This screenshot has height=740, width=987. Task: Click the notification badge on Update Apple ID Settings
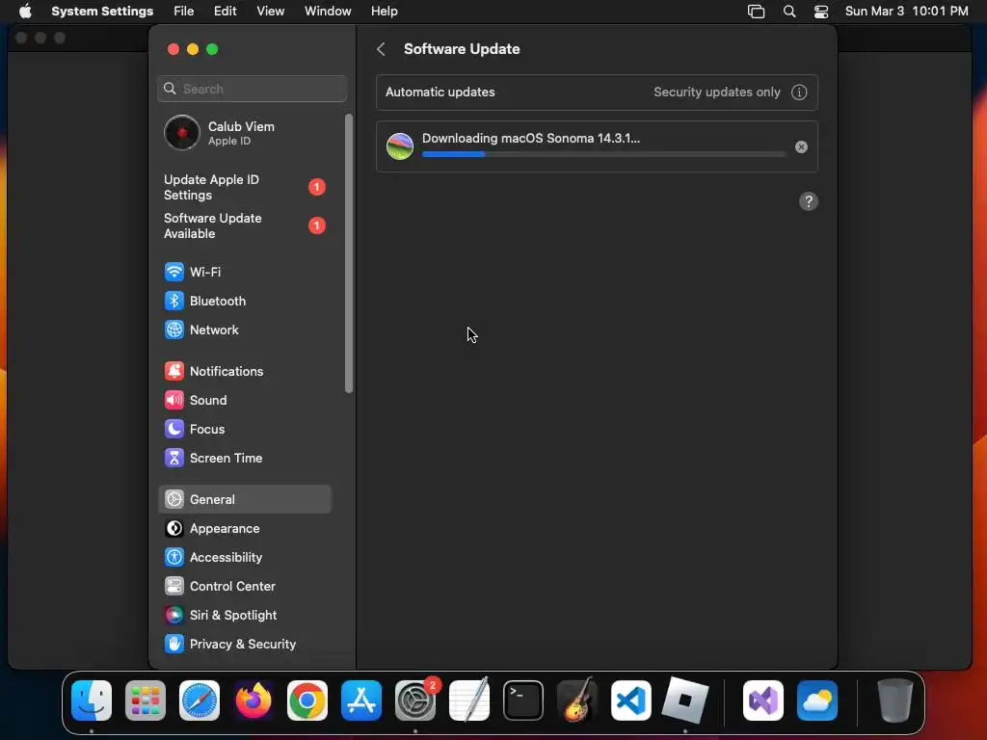[x=316, y=187]
